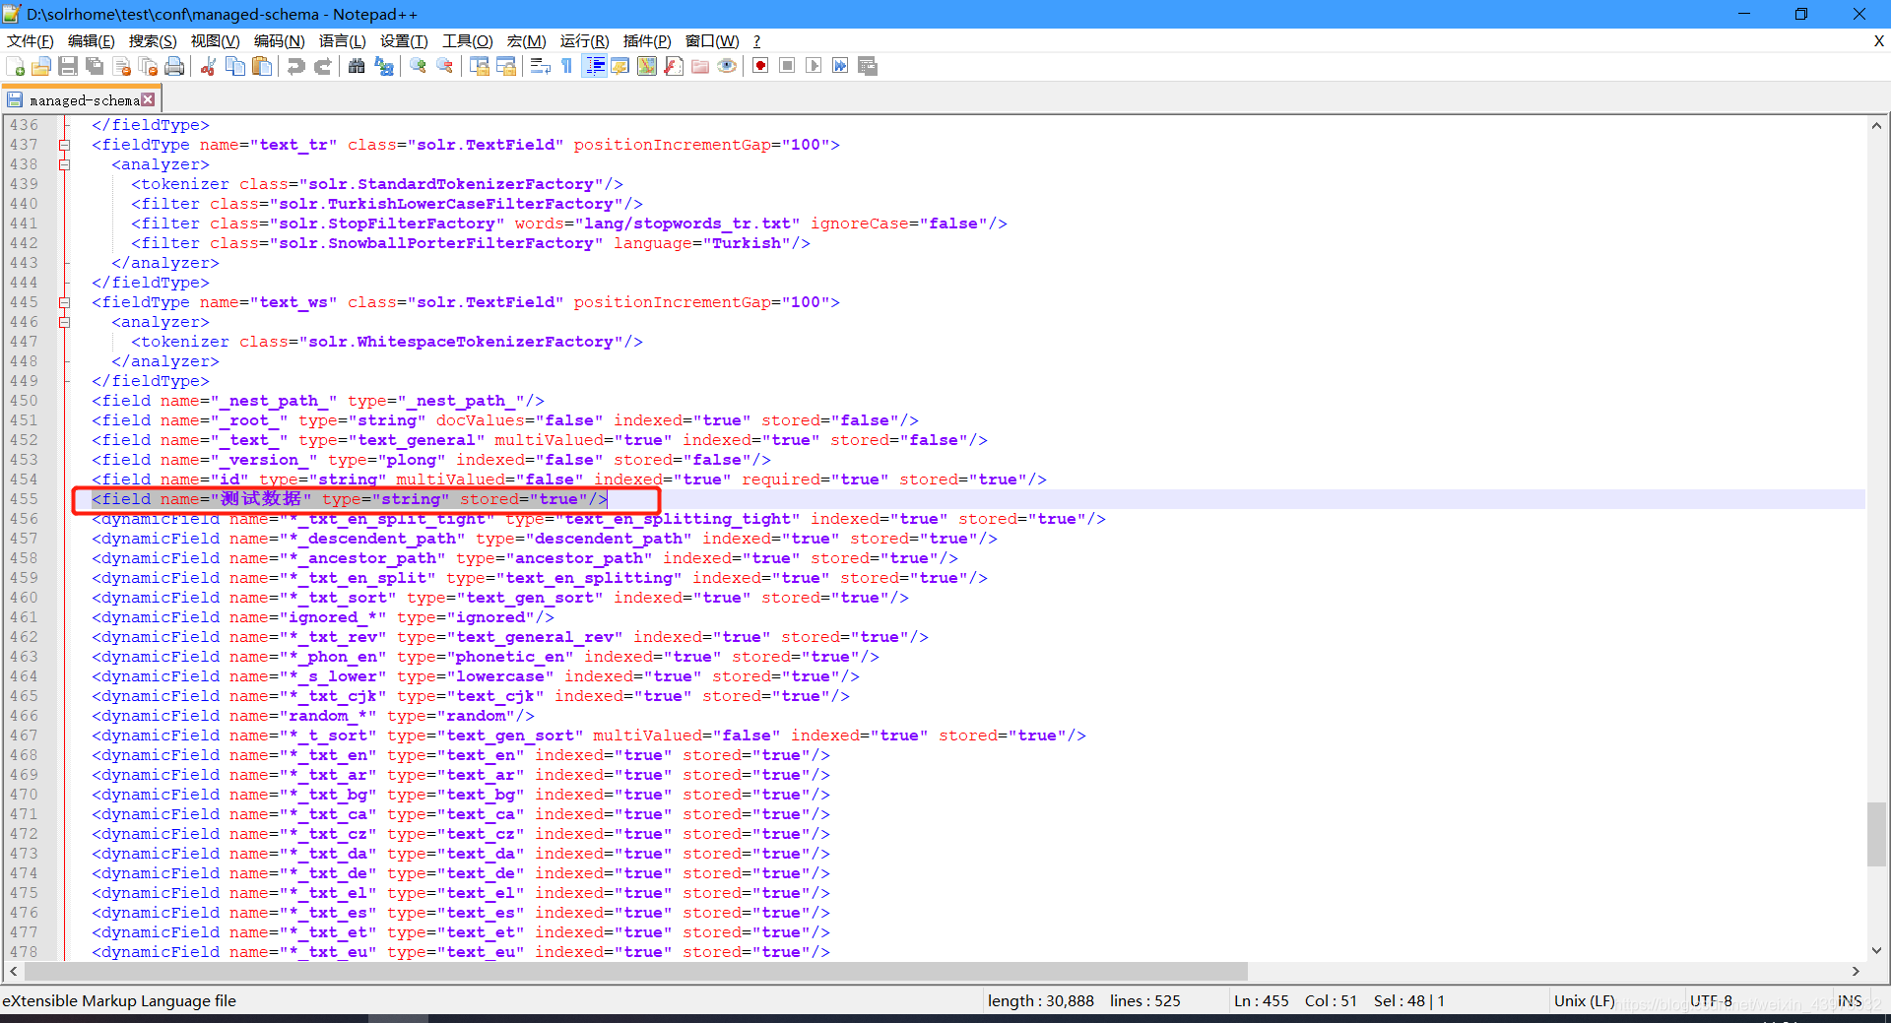This screenshot has width=1891, height=1023.
Task: Cut selection with scissors icon
Action: pyautogui.click(x=208, y=66)
